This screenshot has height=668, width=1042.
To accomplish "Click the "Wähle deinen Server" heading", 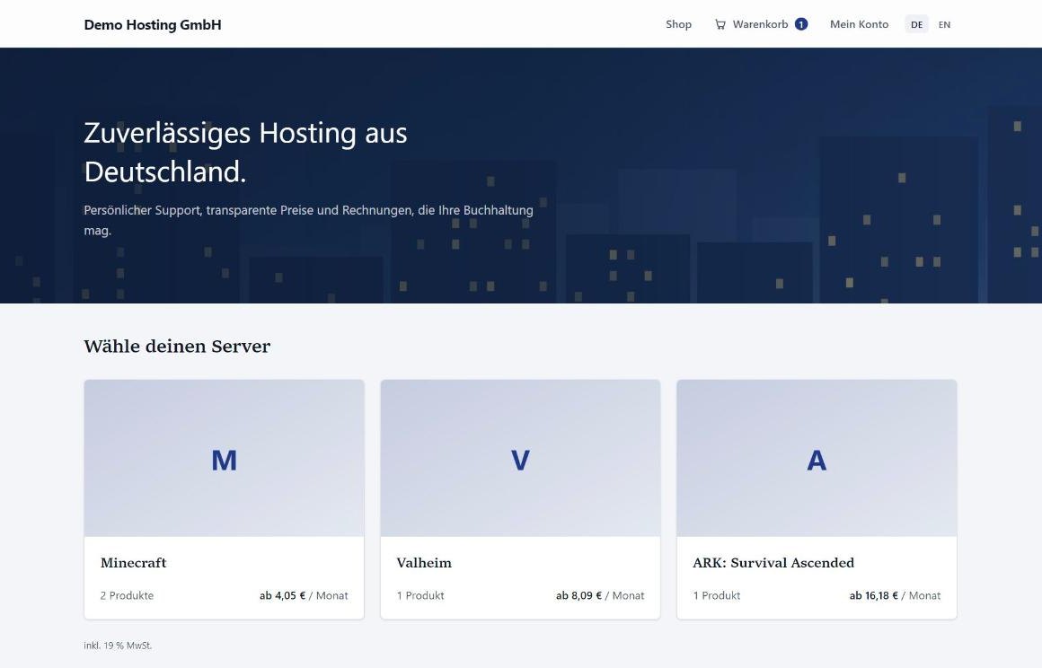I will [x=177, y=347].
